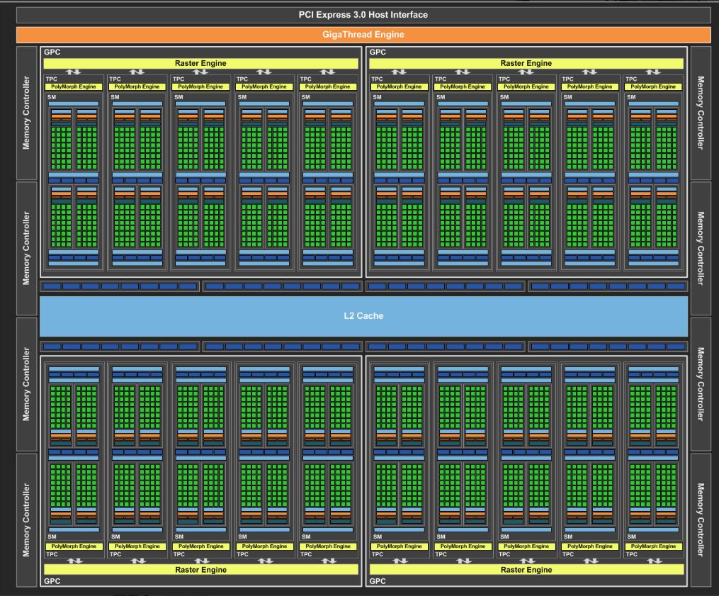Click the Raster Engine in the bottom-right GPC
719x596 pixels.
pos(526,569)
